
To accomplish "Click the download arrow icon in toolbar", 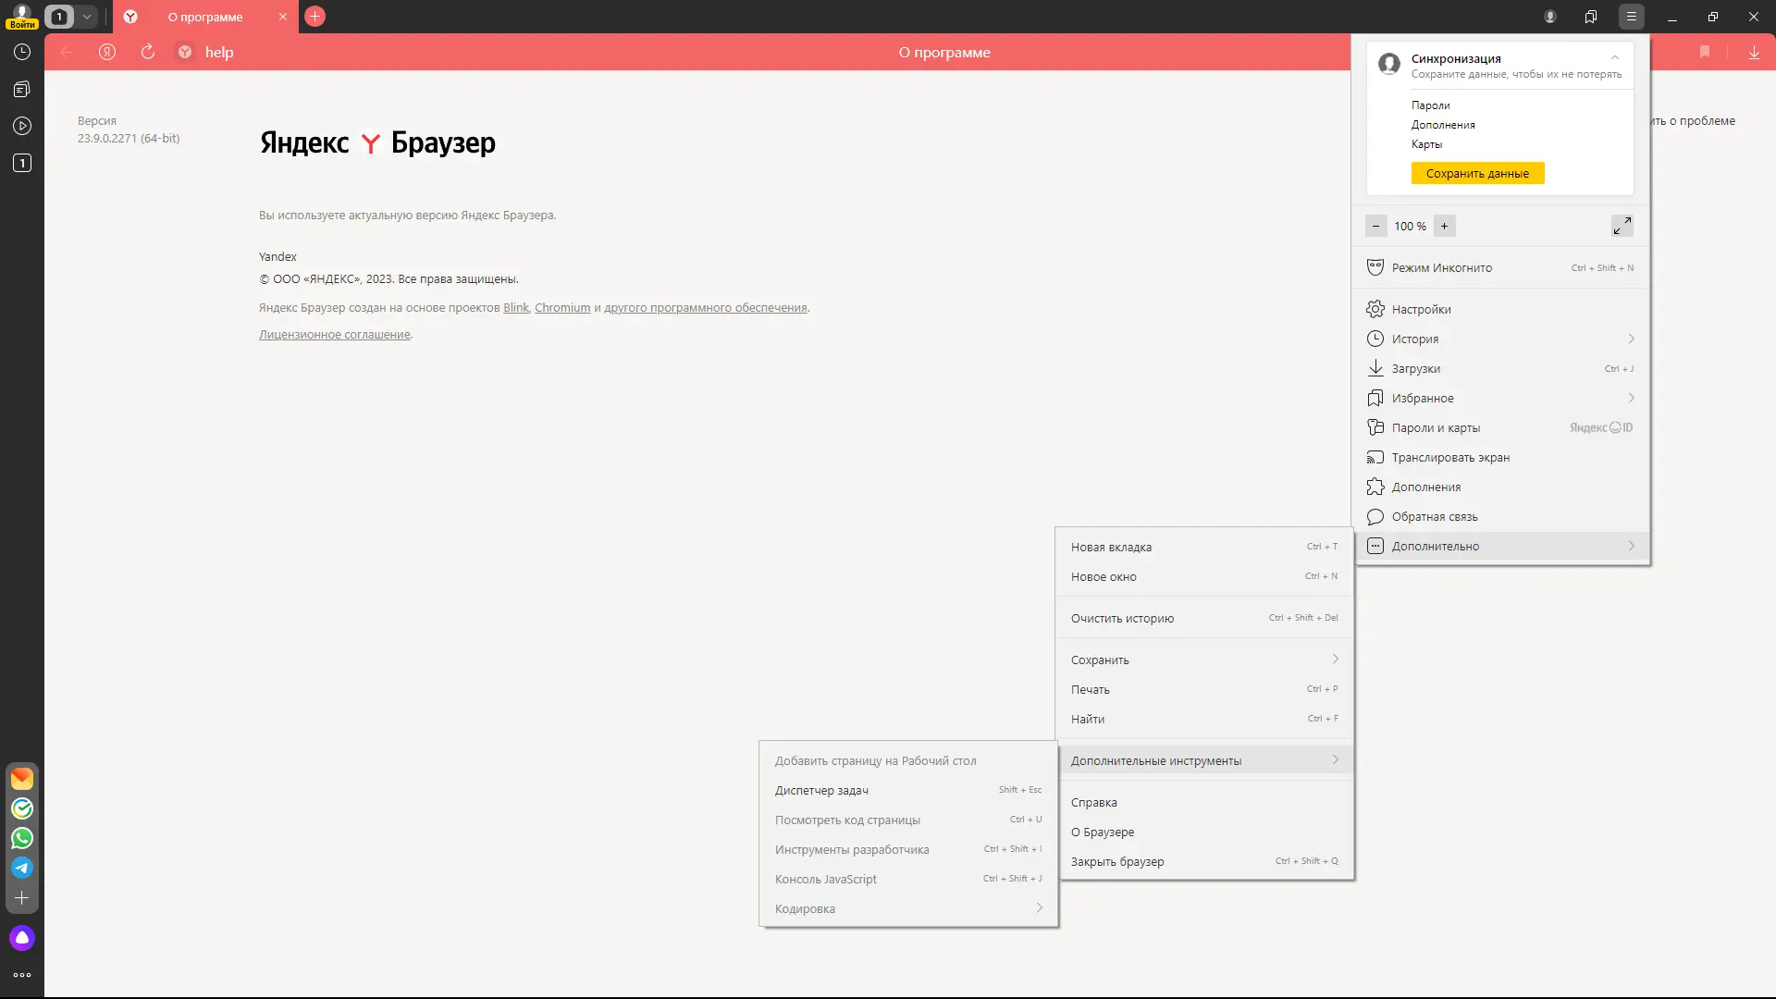I will coord(1754,52).
